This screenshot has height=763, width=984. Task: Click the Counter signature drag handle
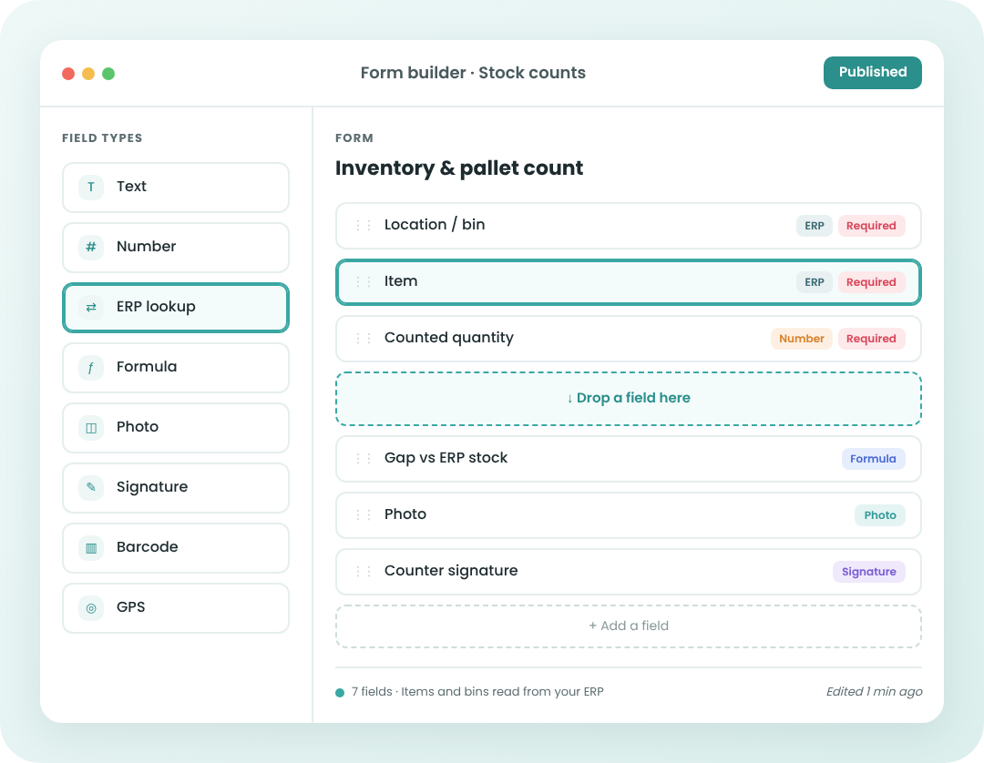click(364, 571)
